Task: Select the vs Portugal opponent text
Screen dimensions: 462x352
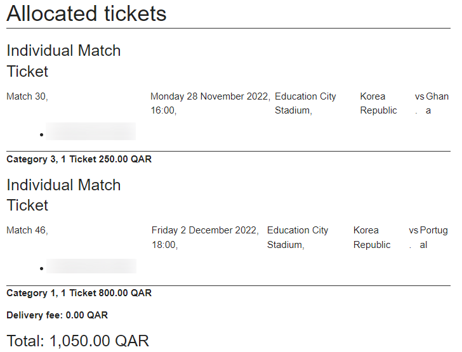Action: click(428, 237)
